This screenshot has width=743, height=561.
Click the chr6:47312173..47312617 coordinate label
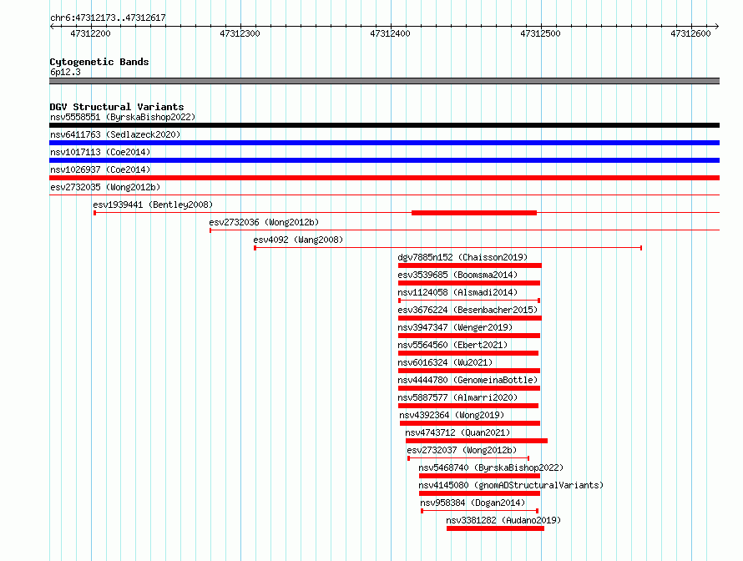(108, 18)
